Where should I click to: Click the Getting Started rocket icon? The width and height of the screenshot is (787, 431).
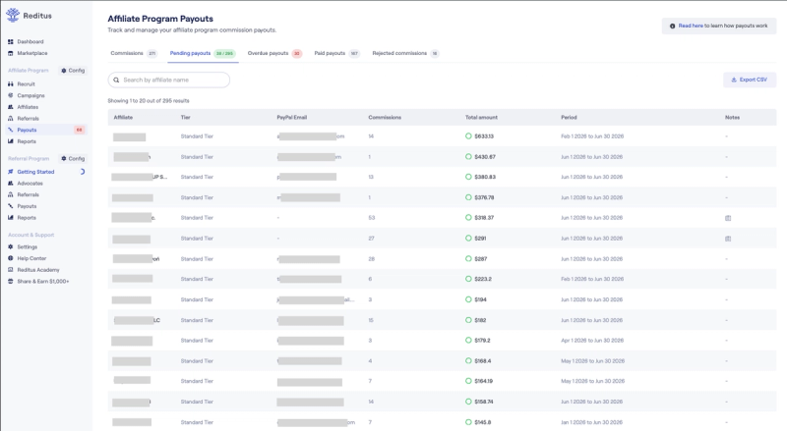pos(11,172)
